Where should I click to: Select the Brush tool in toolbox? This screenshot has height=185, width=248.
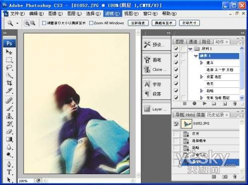(9, 108)
